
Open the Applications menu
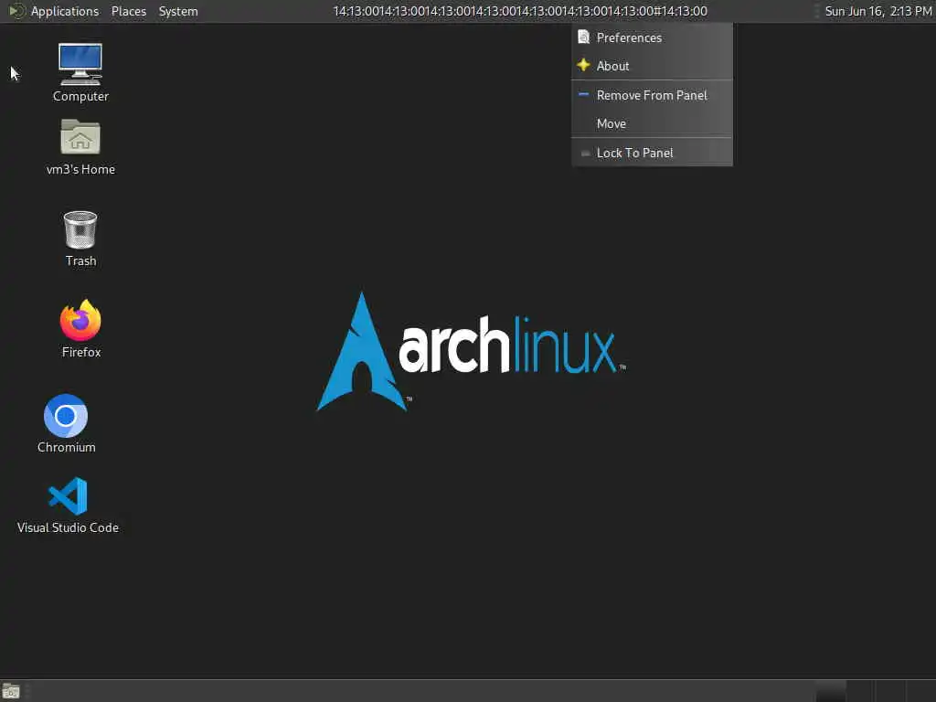coord(65,11)
